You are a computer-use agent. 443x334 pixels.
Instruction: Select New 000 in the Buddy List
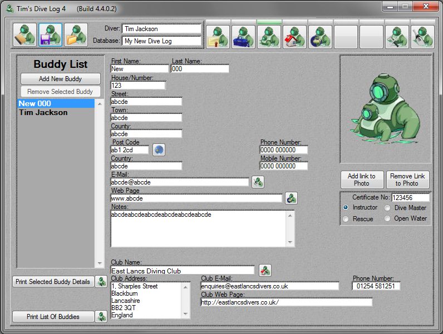[56, 103]
